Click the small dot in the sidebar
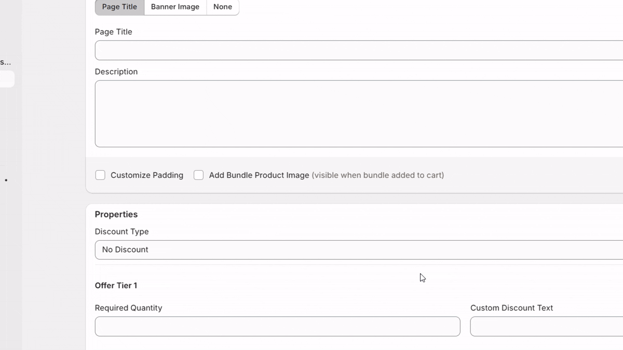The image size is (623, 350). coord(6,180)
